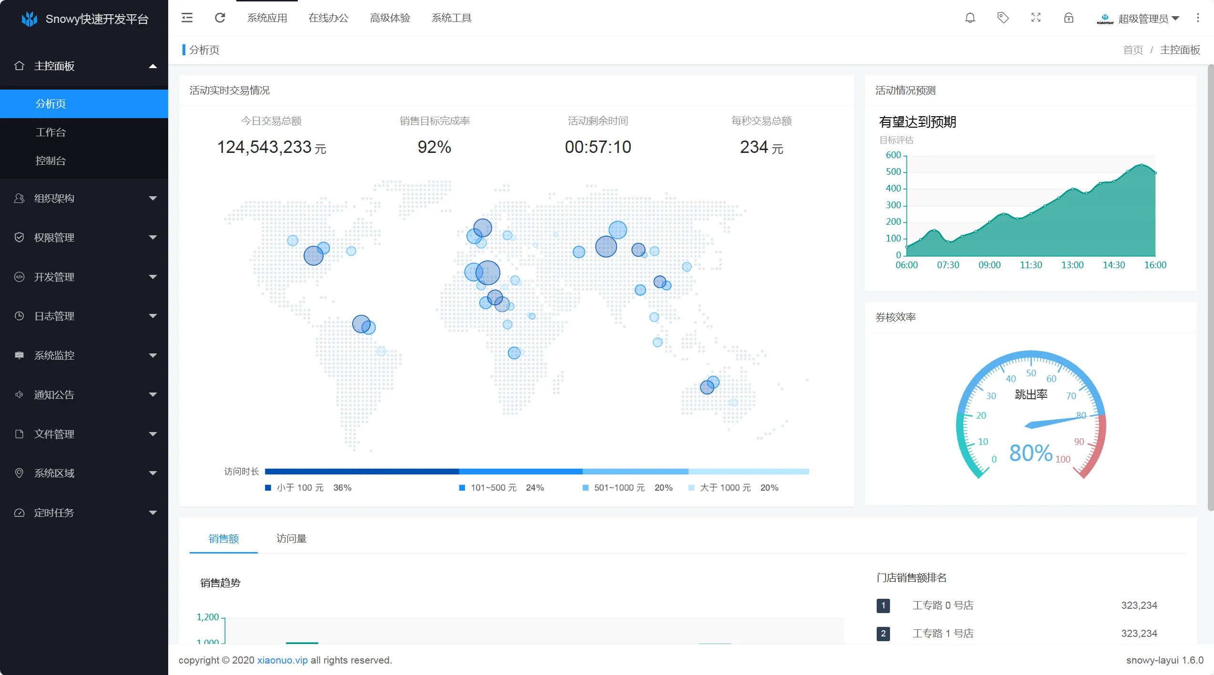Click the tag icon in header
This screenshot has width=1214, height=675.
(x=1003, y=18)
